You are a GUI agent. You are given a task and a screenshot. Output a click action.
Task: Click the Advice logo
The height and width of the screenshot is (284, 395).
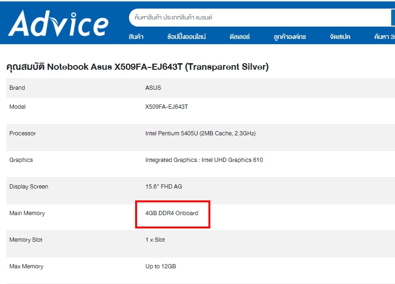point(58,23)
